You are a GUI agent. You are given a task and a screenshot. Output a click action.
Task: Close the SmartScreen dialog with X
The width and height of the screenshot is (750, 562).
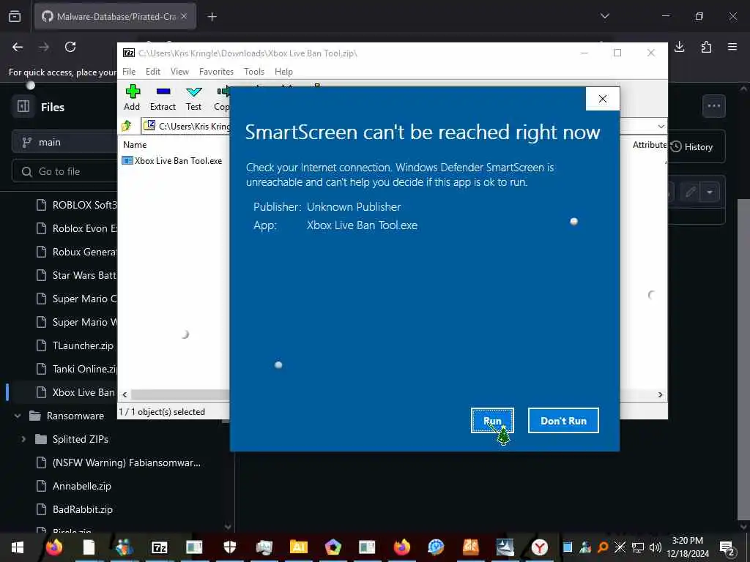603,99
